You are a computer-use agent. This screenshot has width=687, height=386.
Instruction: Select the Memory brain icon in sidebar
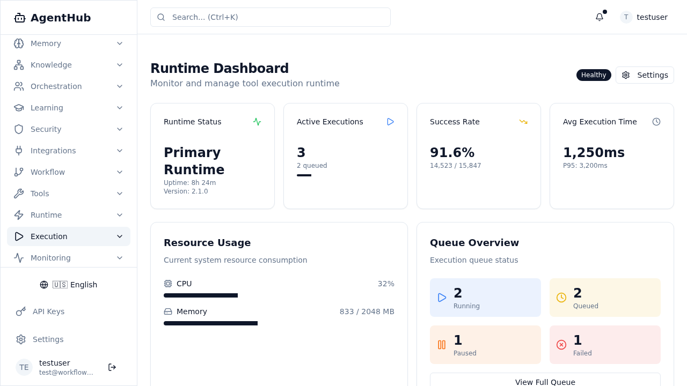(19, 43)
